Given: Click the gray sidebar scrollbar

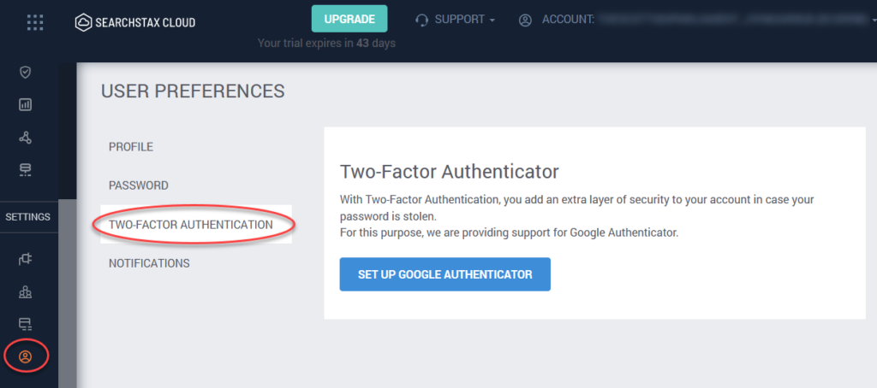Looking at the screenshot, I should (67, 293).
